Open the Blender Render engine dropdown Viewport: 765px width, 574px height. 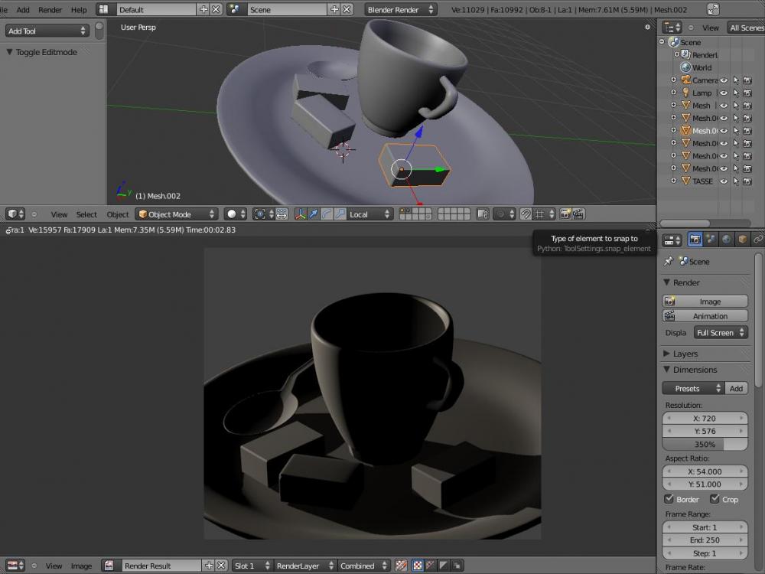400,10
